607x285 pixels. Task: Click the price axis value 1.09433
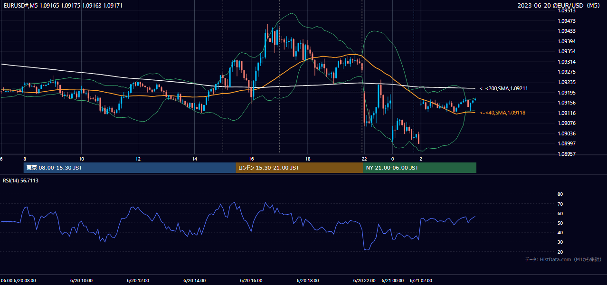point(567,31)
